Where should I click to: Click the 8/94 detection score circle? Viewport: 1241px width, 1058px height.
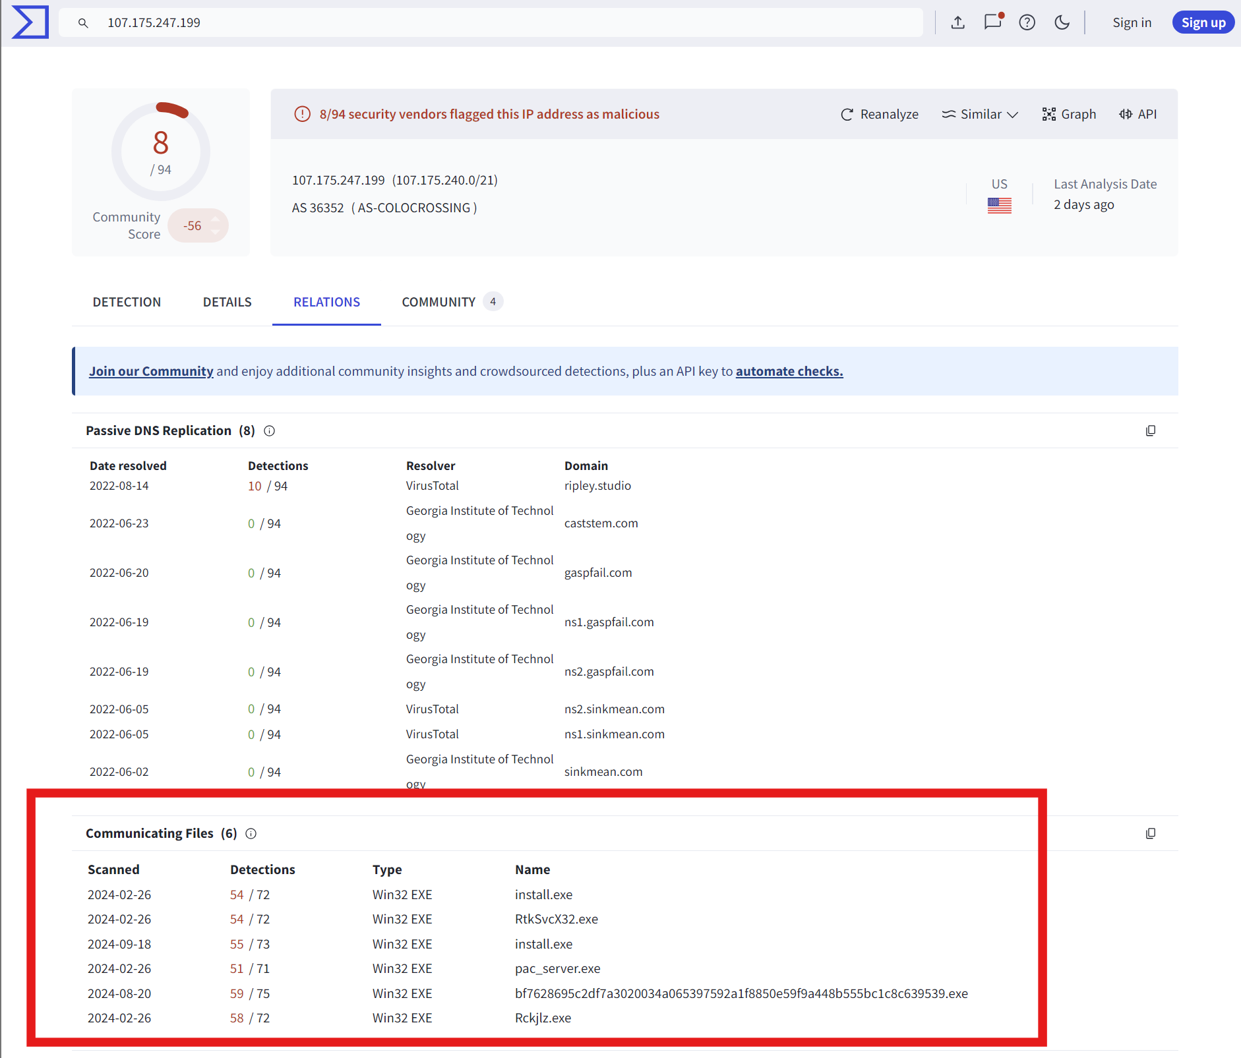(161, 152)
